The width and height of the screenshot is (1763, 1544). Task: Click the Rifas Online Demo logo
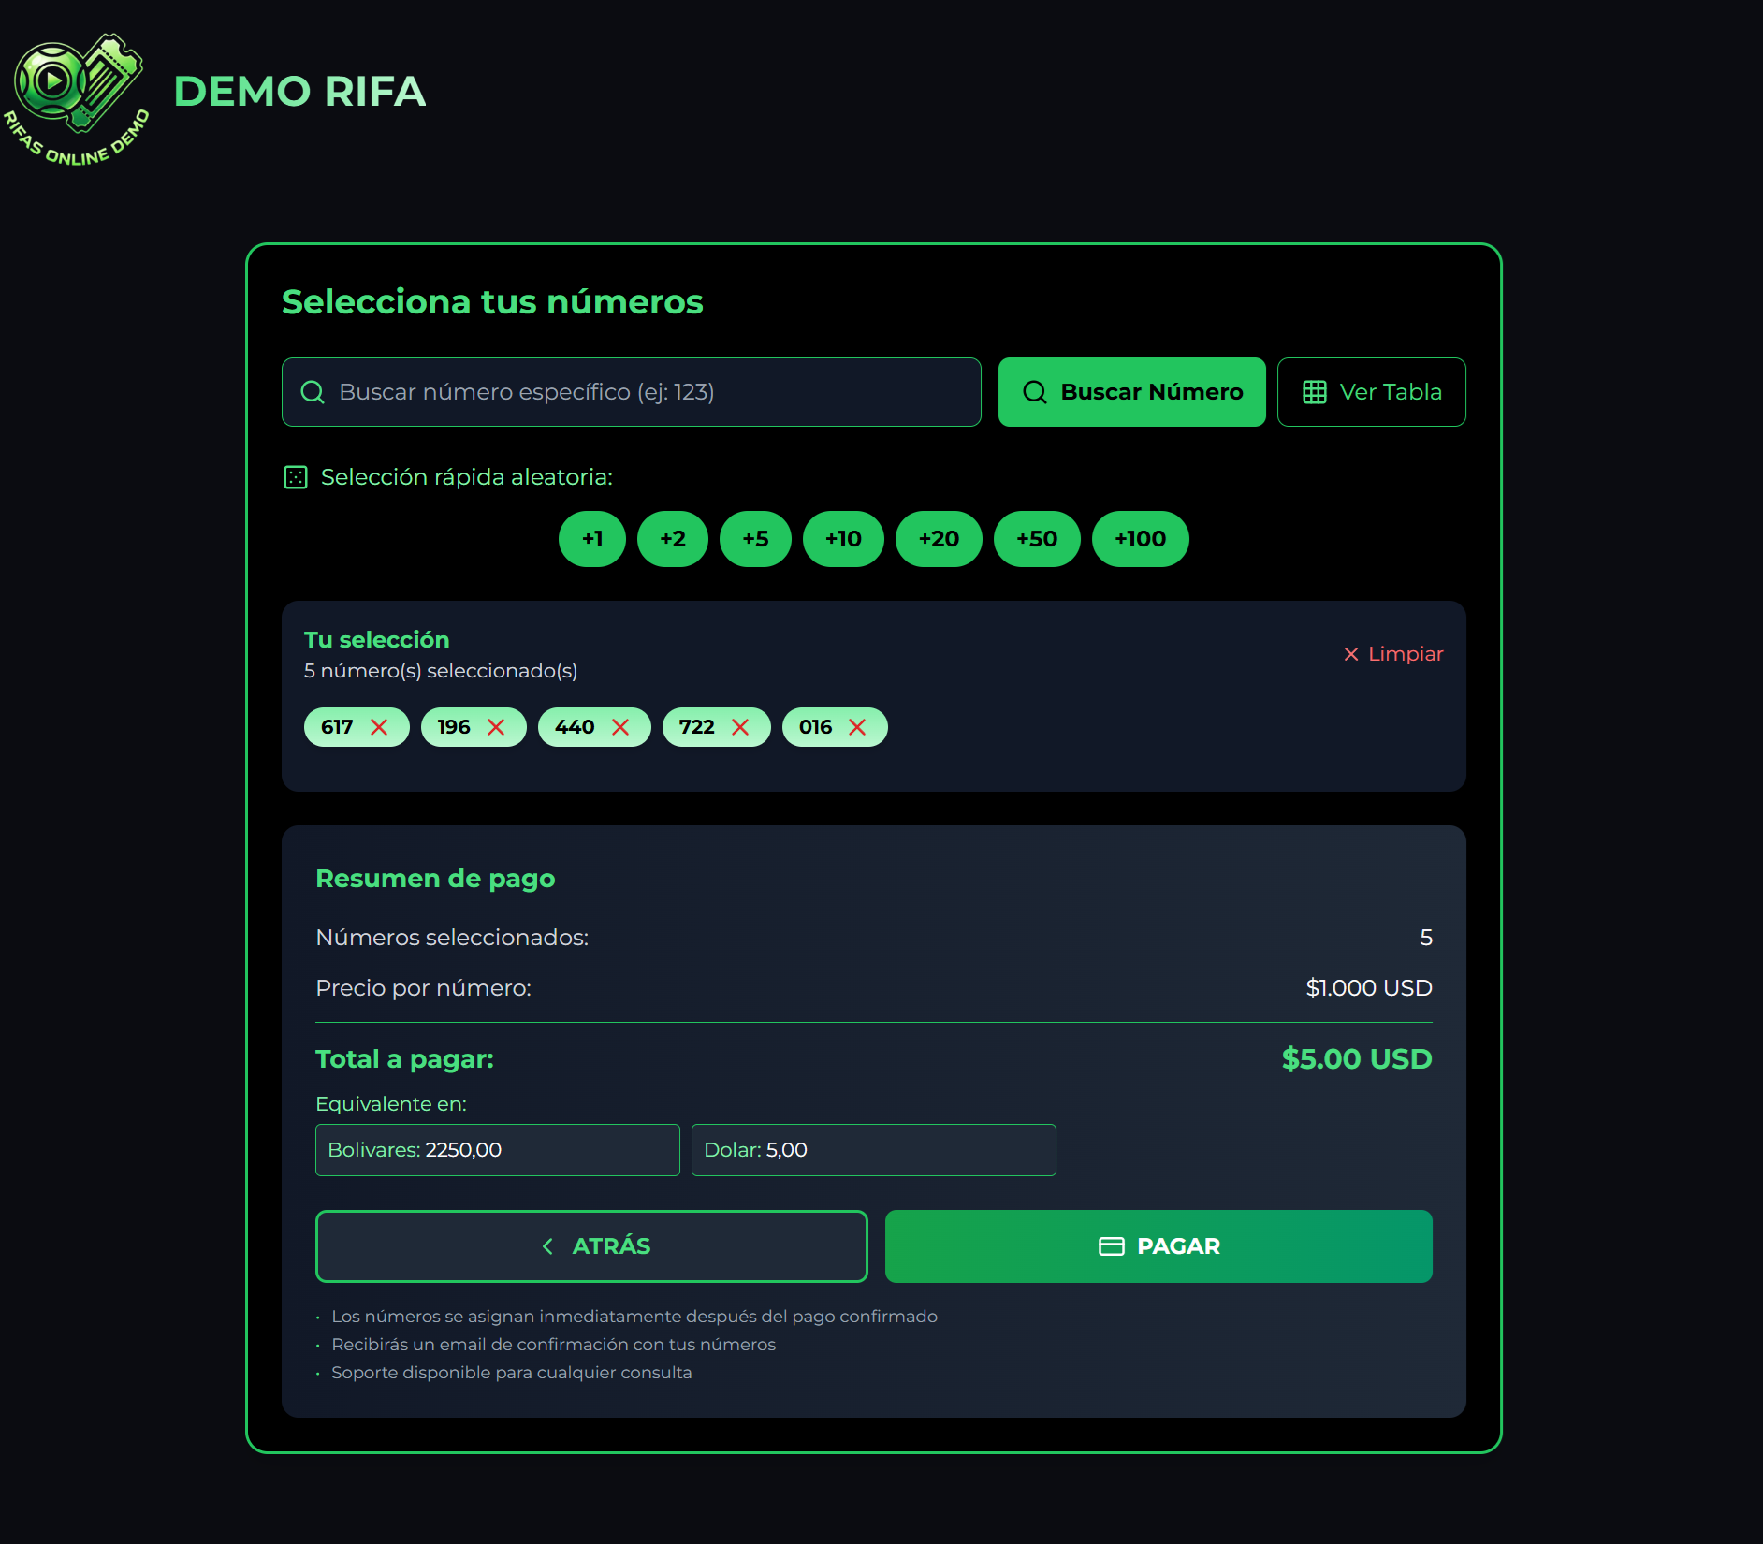[x=77, y=100]
